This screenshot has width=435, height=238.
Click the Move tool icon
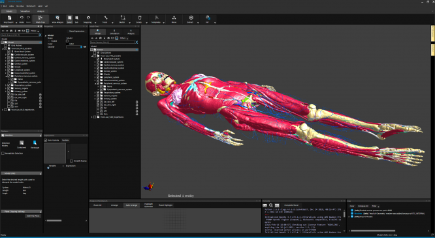174,18
